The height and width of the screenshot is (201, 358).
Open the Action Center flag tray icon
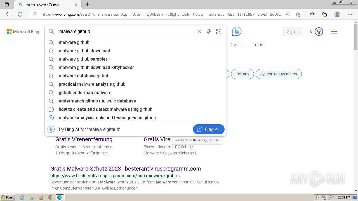[x=331, y=197]
